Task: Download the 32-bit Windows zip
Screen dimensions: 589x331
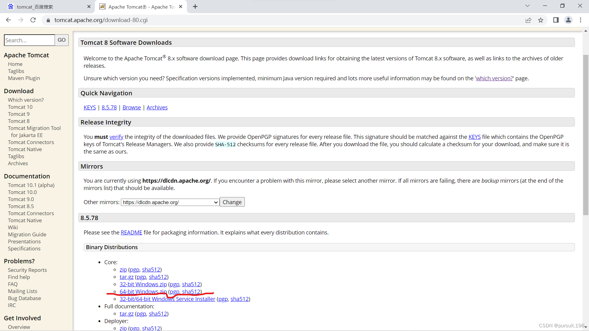Action: click(143, 284)
